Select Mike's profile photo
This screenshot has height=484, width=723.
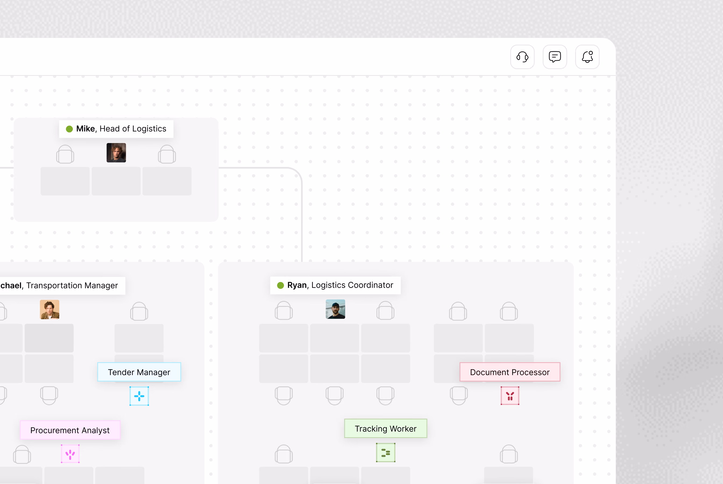pos(116,152)
